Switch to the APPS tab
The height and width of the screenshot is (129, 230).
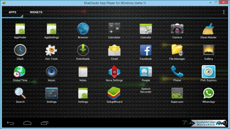pyautogui.click(x=13, y=12)
